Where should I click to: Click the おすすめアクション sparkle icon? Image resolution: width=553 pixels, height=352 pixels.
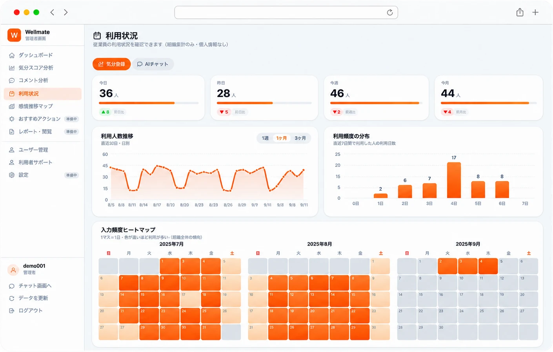click(12, 119)
